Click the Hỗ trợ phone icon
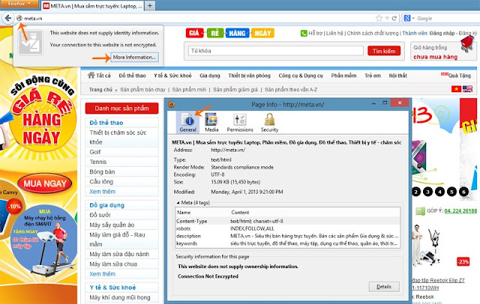480x304 pixels. click(304, 33)
